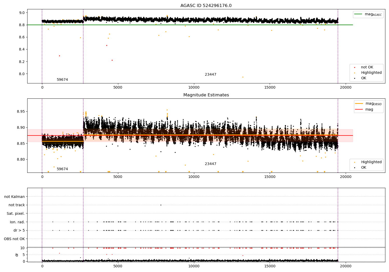Click the 8.0 y-axis tick label
Viewport: 389px width, 272px height.
22,74
